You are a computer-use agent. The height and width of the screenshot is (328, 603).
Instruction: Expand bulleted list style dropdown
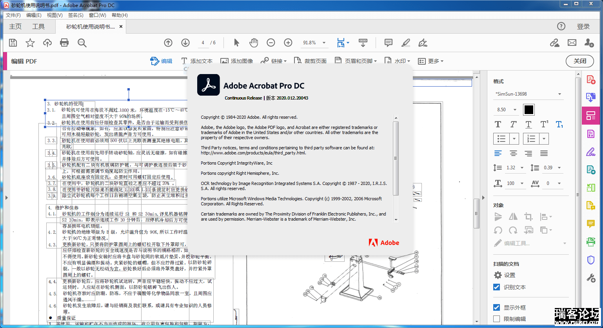[x=514, y=139]
